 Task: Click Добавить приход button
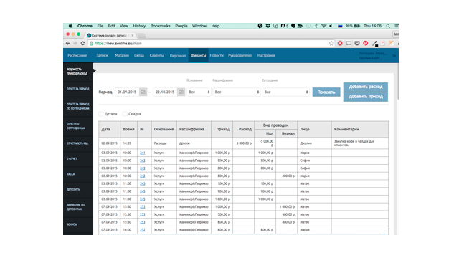coord(366,97)
